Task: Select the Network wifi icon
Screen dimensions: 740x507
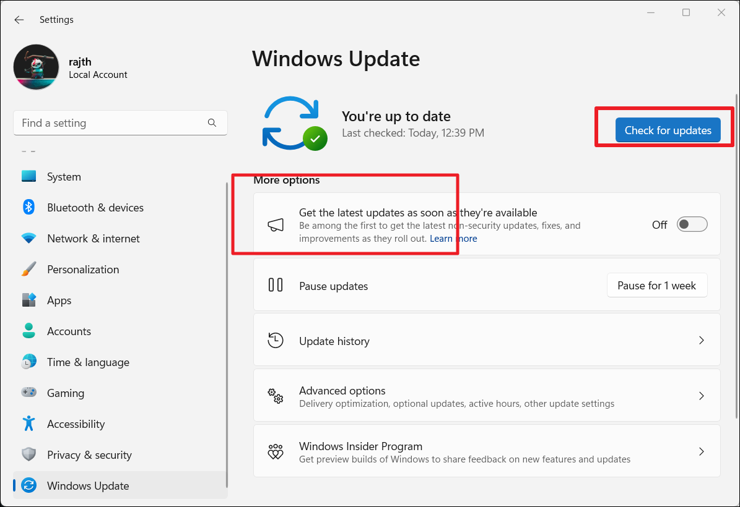Action: click(x=28, y=239)
